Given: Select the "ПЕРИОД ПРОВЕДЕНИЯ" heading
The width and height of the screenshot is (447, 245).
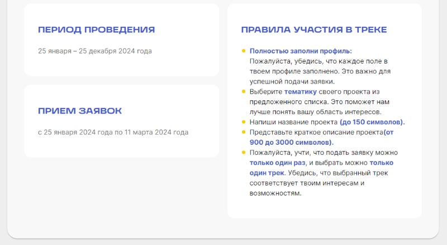Looking at the screenshot, I should (x=96, y=30).
